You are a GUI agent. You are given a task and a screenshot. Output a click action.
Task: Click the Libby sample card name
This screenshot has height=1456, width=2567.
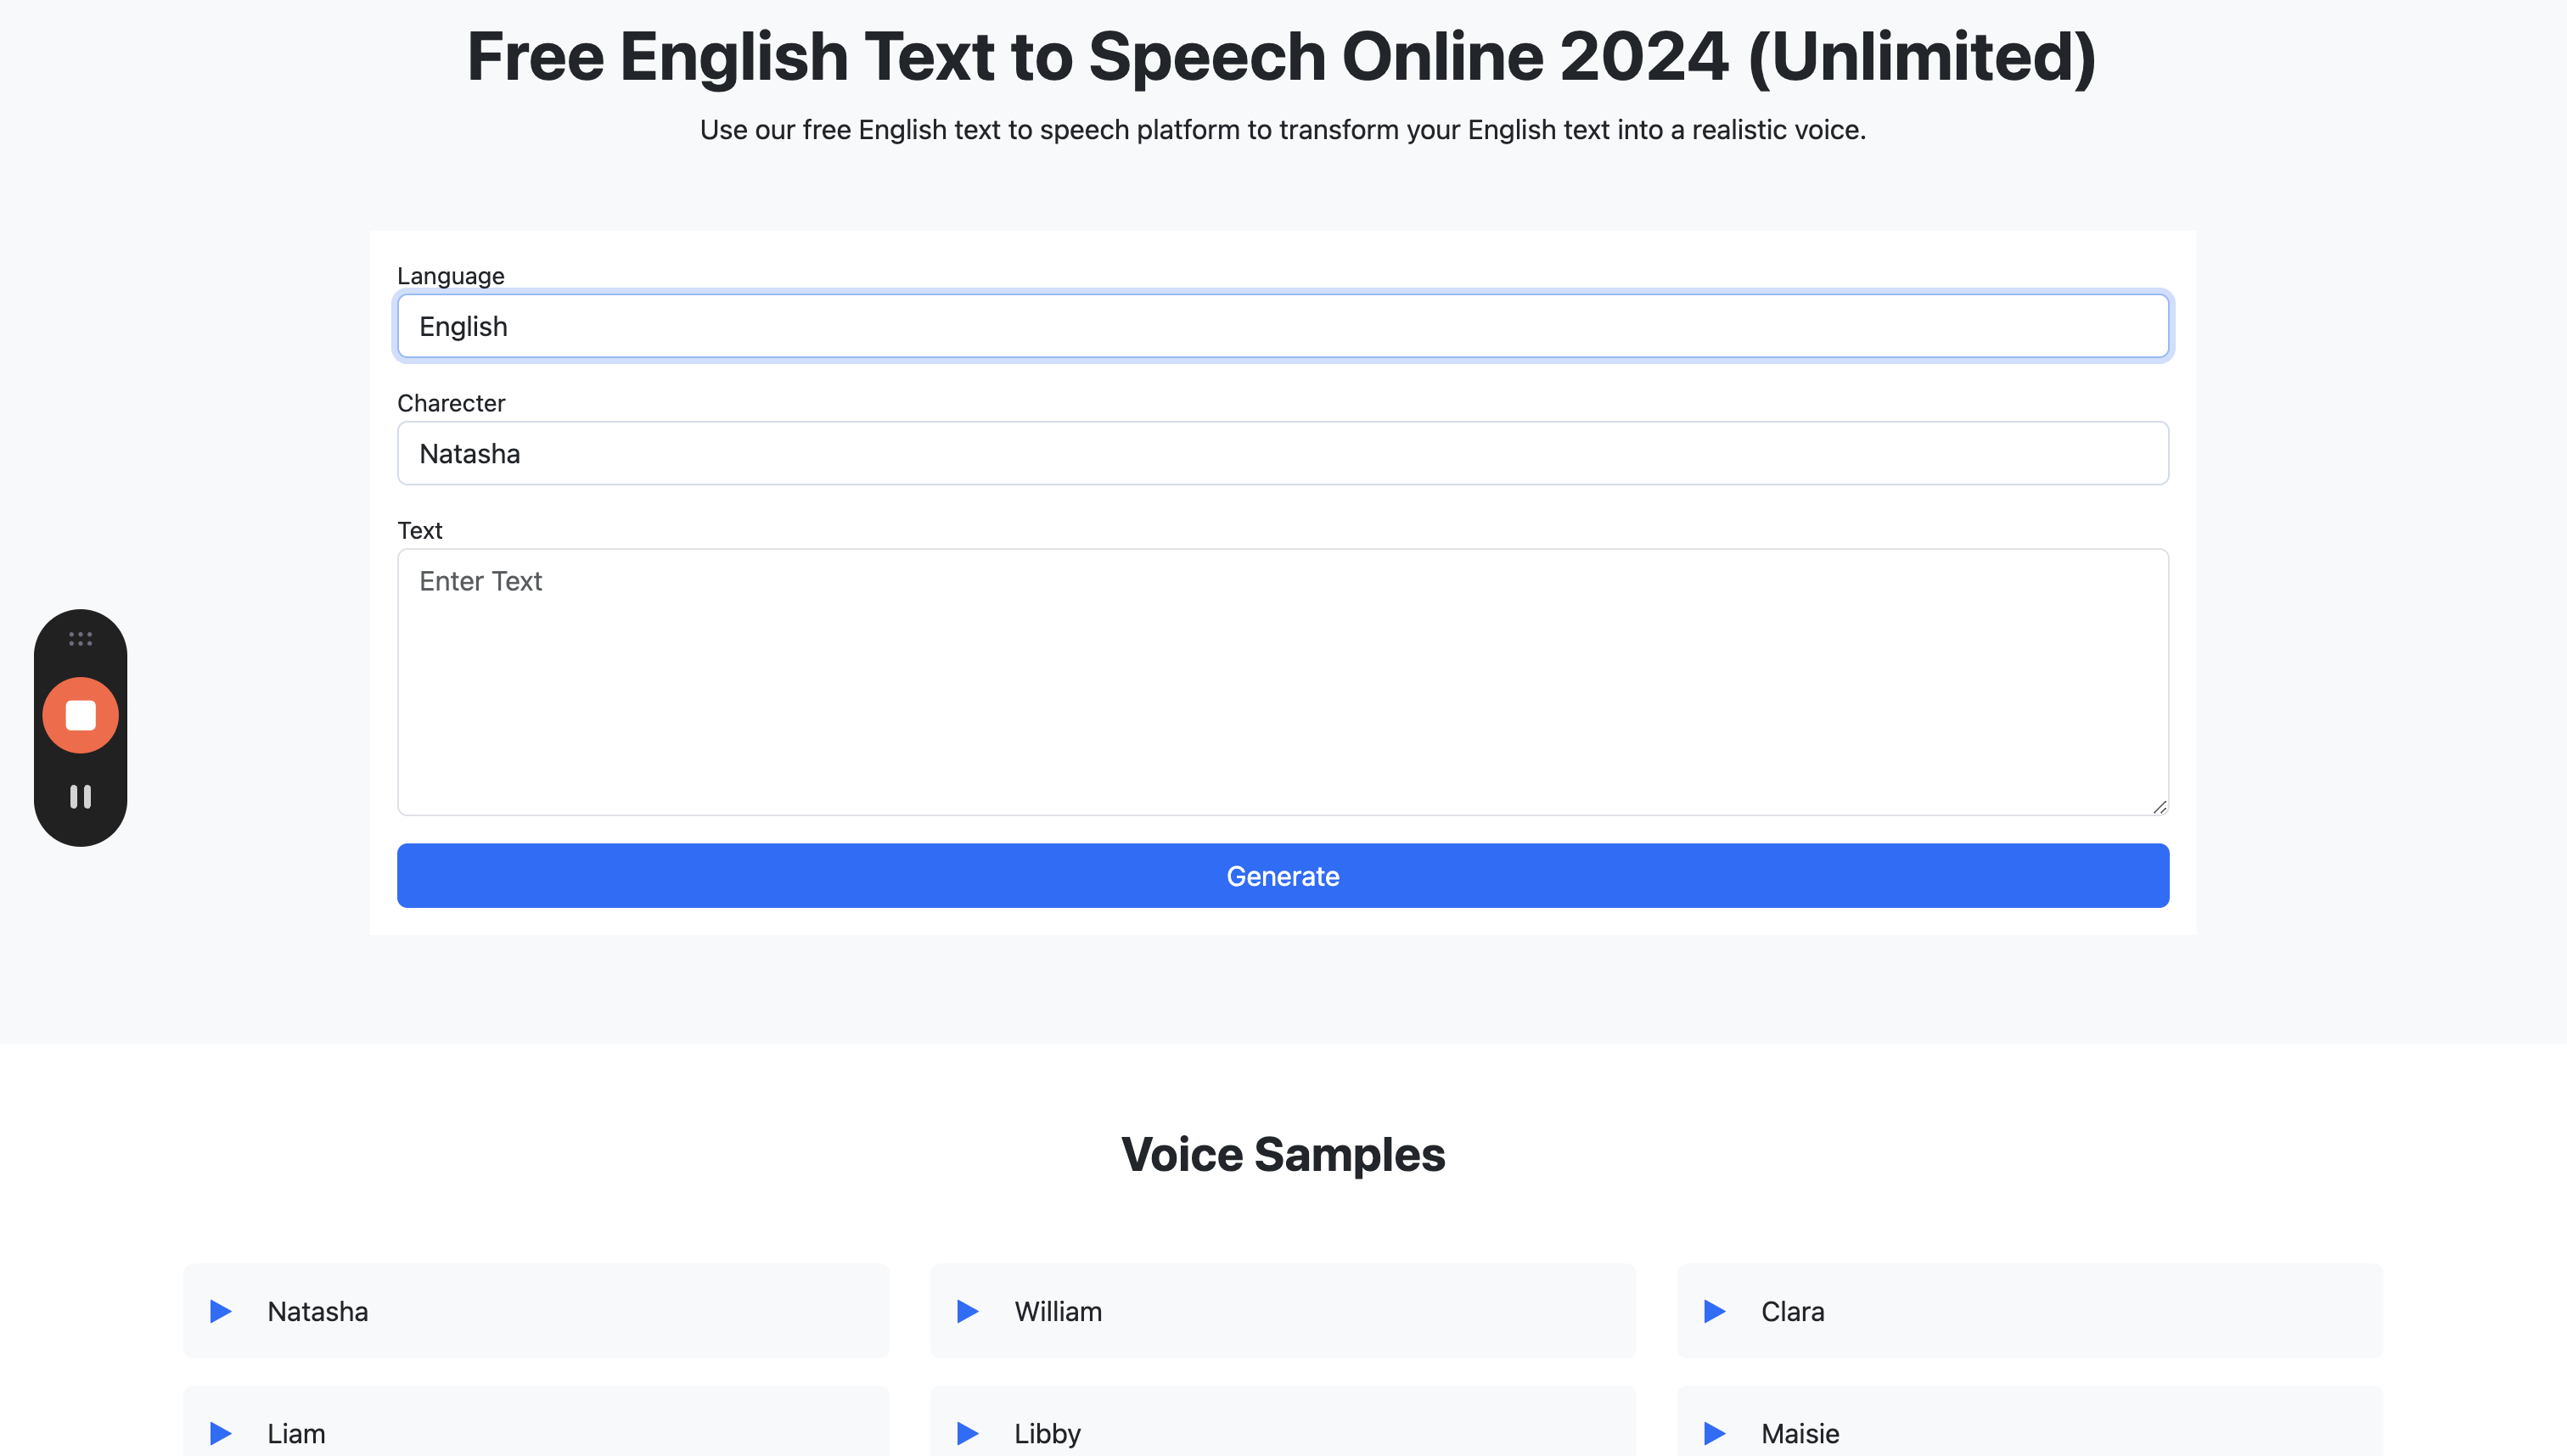1048,1433
